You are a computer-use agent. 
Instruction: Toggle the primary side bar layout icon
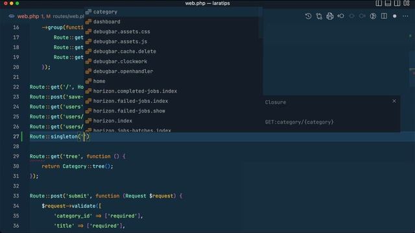(379, 3)
